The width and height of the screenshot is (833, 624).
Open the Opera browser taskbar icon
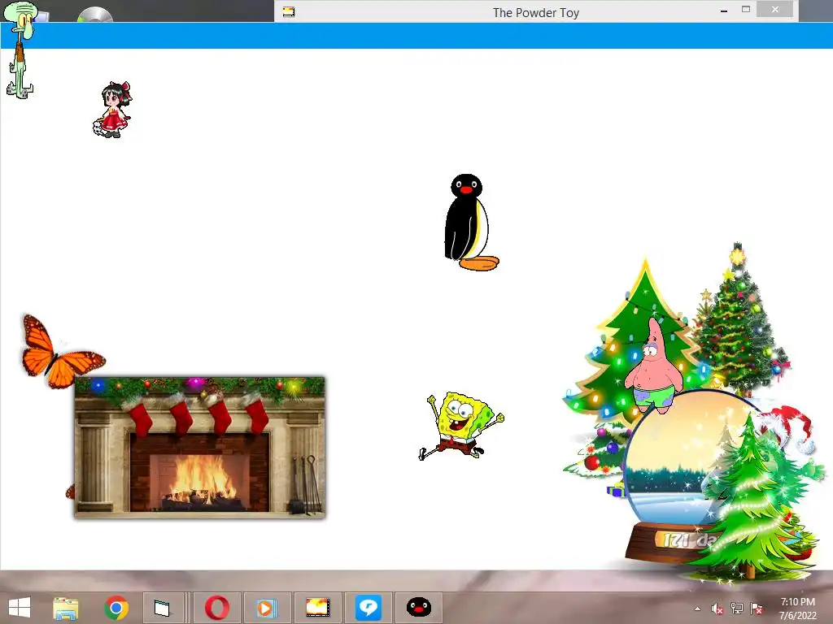coord(216,608)
